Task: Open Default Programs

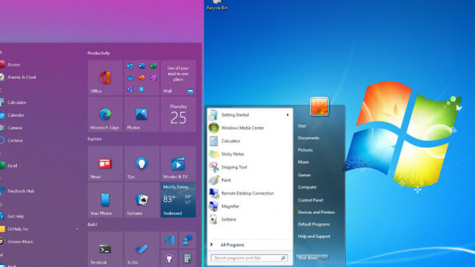Action: [314, 224]
